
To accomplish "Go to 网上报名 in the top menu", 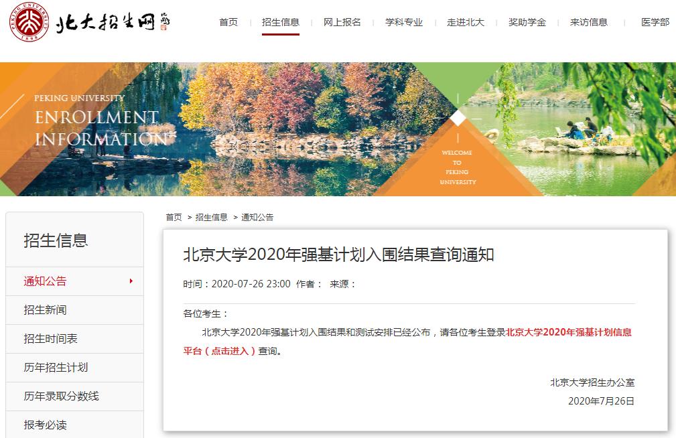I will [342, 22].
